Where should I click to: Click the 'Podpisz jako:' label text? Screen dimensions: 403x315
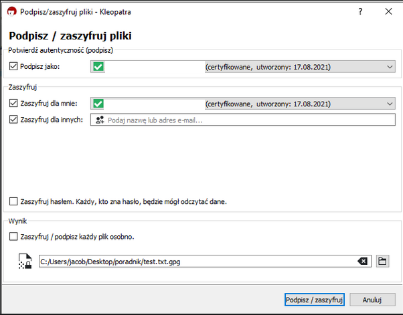[40, 66]
